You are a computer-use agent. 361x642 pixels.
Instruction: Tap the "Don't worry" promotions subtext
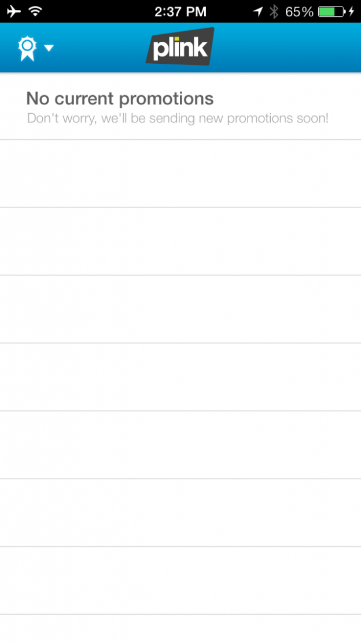[x=178, y=118]
